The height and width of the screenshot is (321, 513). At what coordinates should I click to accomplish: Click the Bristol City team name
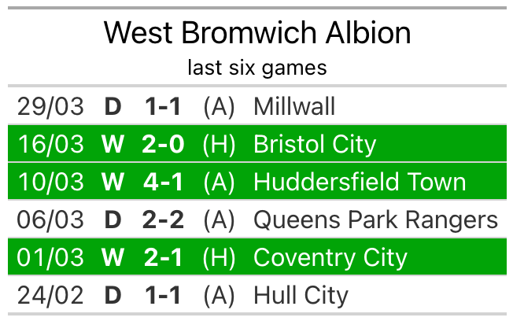[x=315, y=144]
